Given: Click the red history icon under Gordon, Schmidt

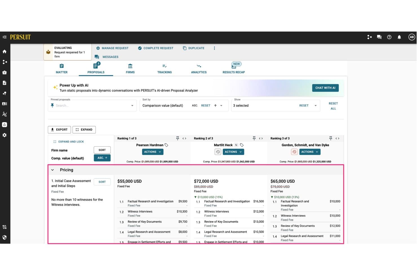Looking at the screenshot, I should [294, 152].
